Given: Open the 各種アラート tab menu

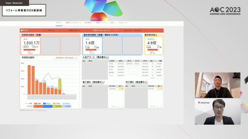Looking at the screenshot, I should [101, 23].
